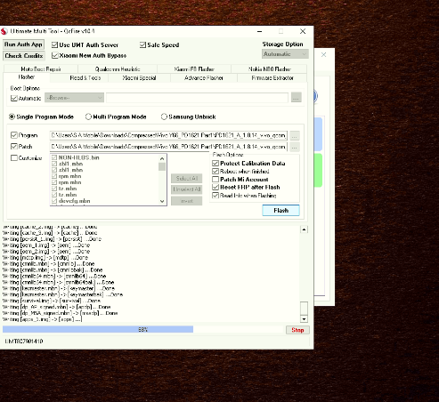
Task: Toggle the Program checkbox
Action: (14, 135)
